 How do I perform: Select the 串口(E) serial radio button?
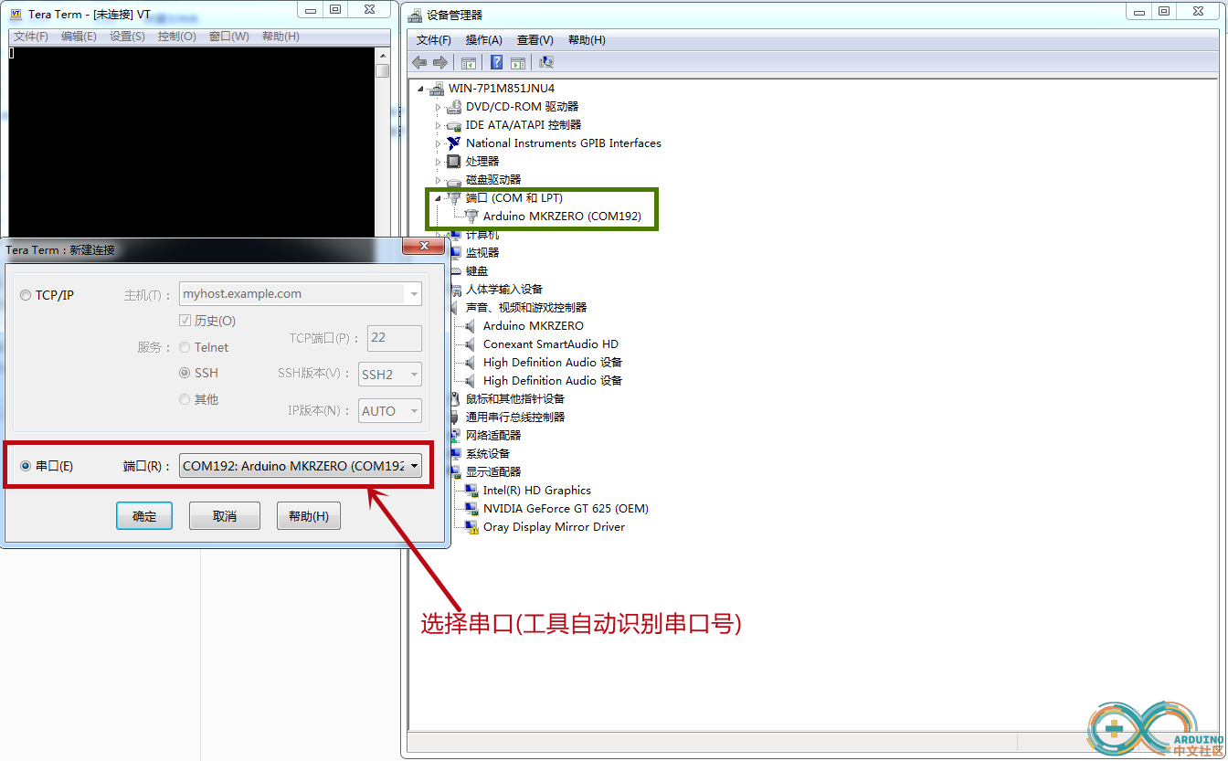pos(26,466)
